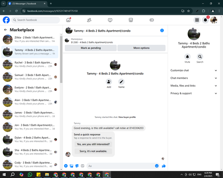The width and height of the screenshot is (223, 178).
Task: Open the Notifications bell with badge
Action: pyautogui.click(x=206, y=20)
